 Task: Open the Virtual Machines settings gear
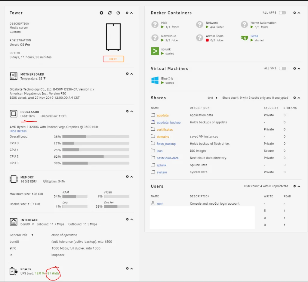295,69
